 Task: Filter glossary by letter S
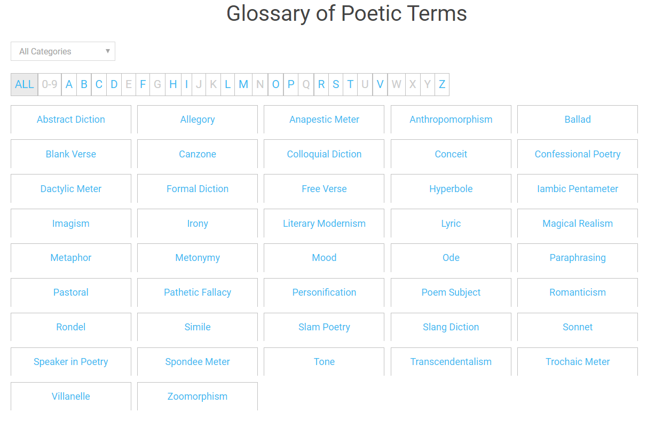click(x=336, y=84)
